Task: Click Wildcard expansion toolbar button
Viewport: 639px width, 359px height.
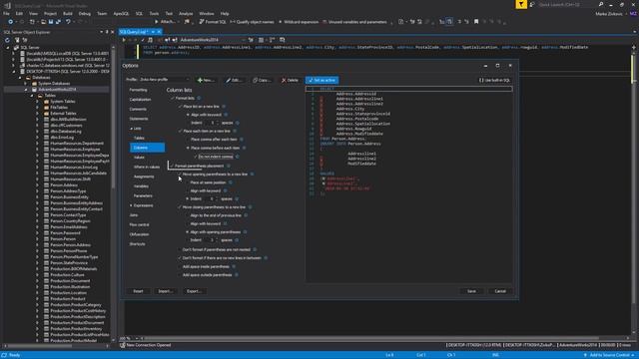Action: pyautogui.click(x=298, y=22)
